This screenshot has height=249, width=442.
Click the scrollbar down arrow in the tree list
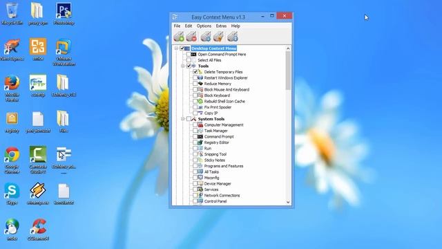288,202
